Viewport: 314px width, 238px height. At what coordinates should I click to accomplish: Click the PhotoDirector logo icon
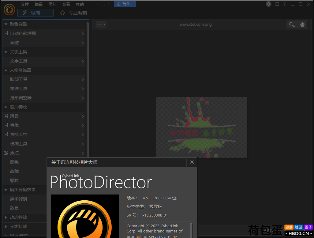pos(9,9)
